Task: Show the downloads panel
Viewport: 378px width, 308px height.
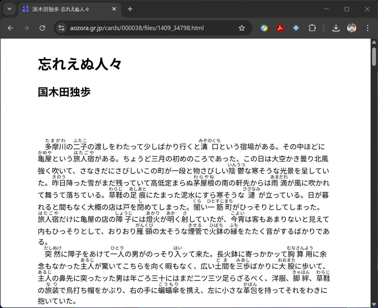Action: (336, 28)
